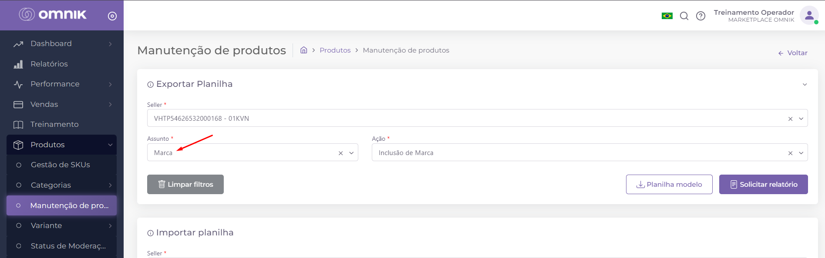Click the Vendas card icon
Viewport: 825px width, 258px height.
pos(18,105)
